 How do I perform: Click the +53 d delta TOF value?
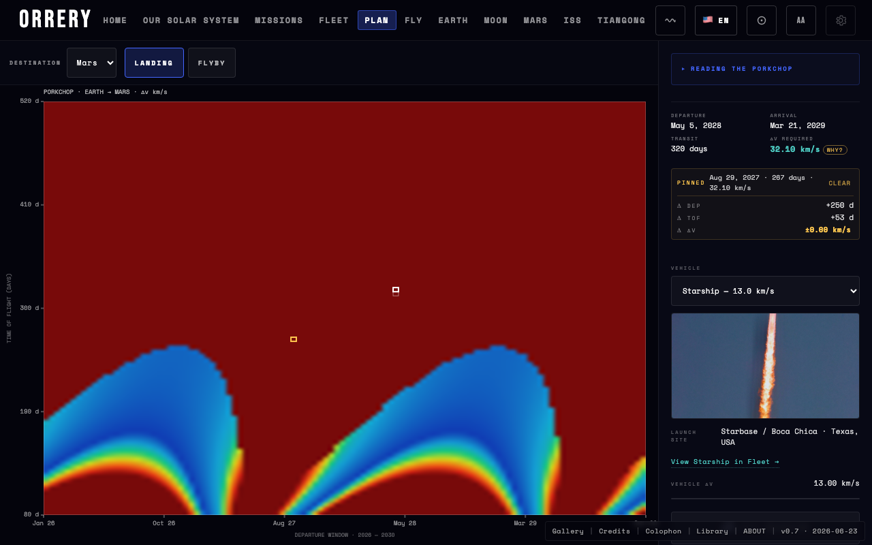(842, 217)
